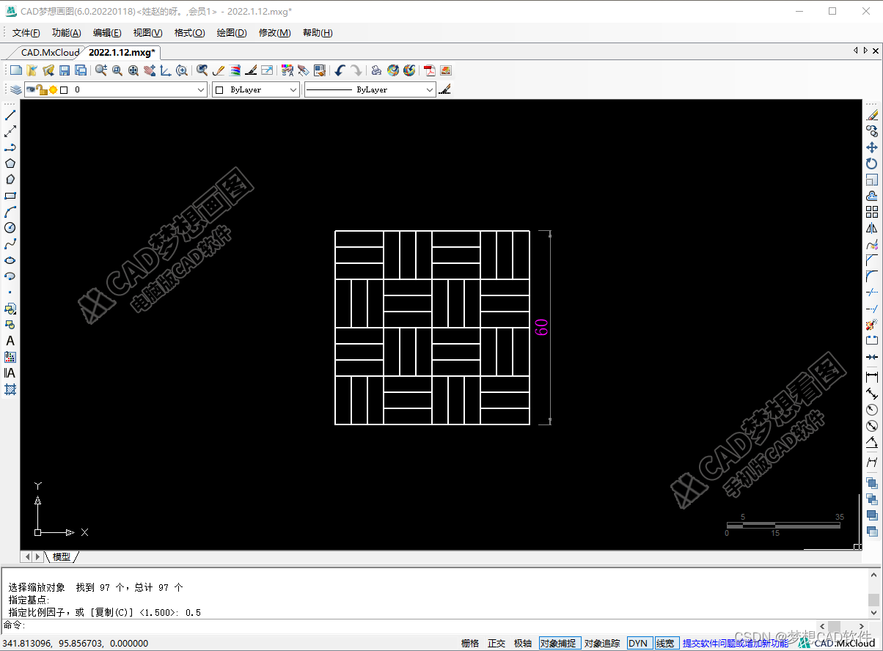Select the 模型 model space tab

tap(62, 557)
